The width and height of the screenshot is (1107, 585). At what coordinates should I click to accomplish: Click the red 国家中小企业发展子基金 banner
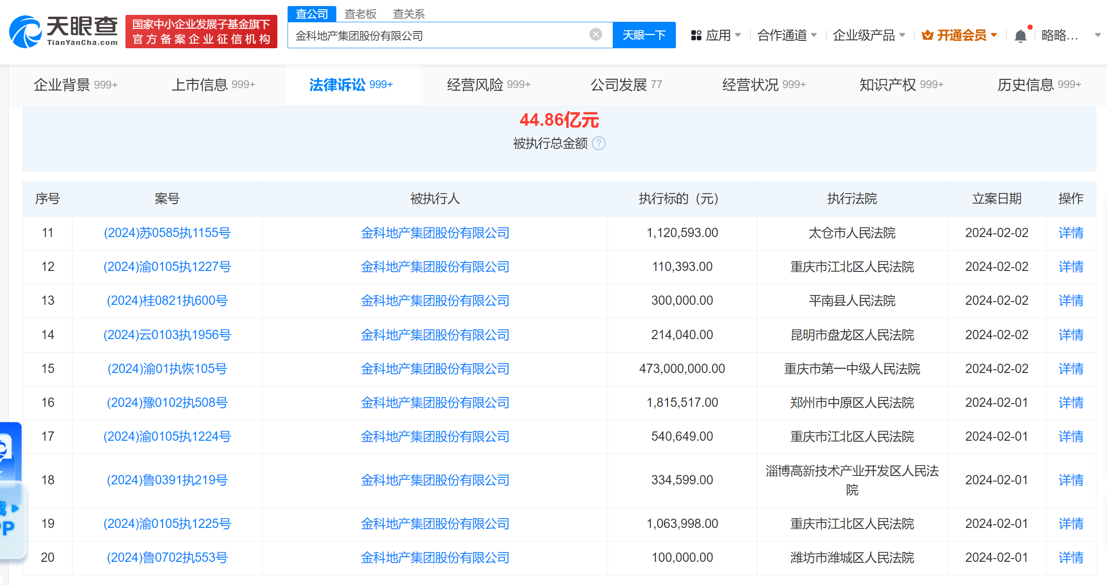(x=201, y=32)
